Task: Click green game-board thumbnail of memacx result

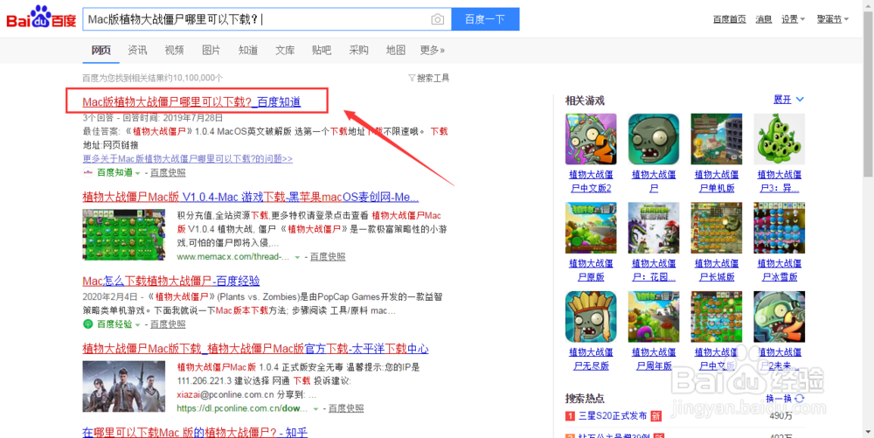Action: (124, 234)
